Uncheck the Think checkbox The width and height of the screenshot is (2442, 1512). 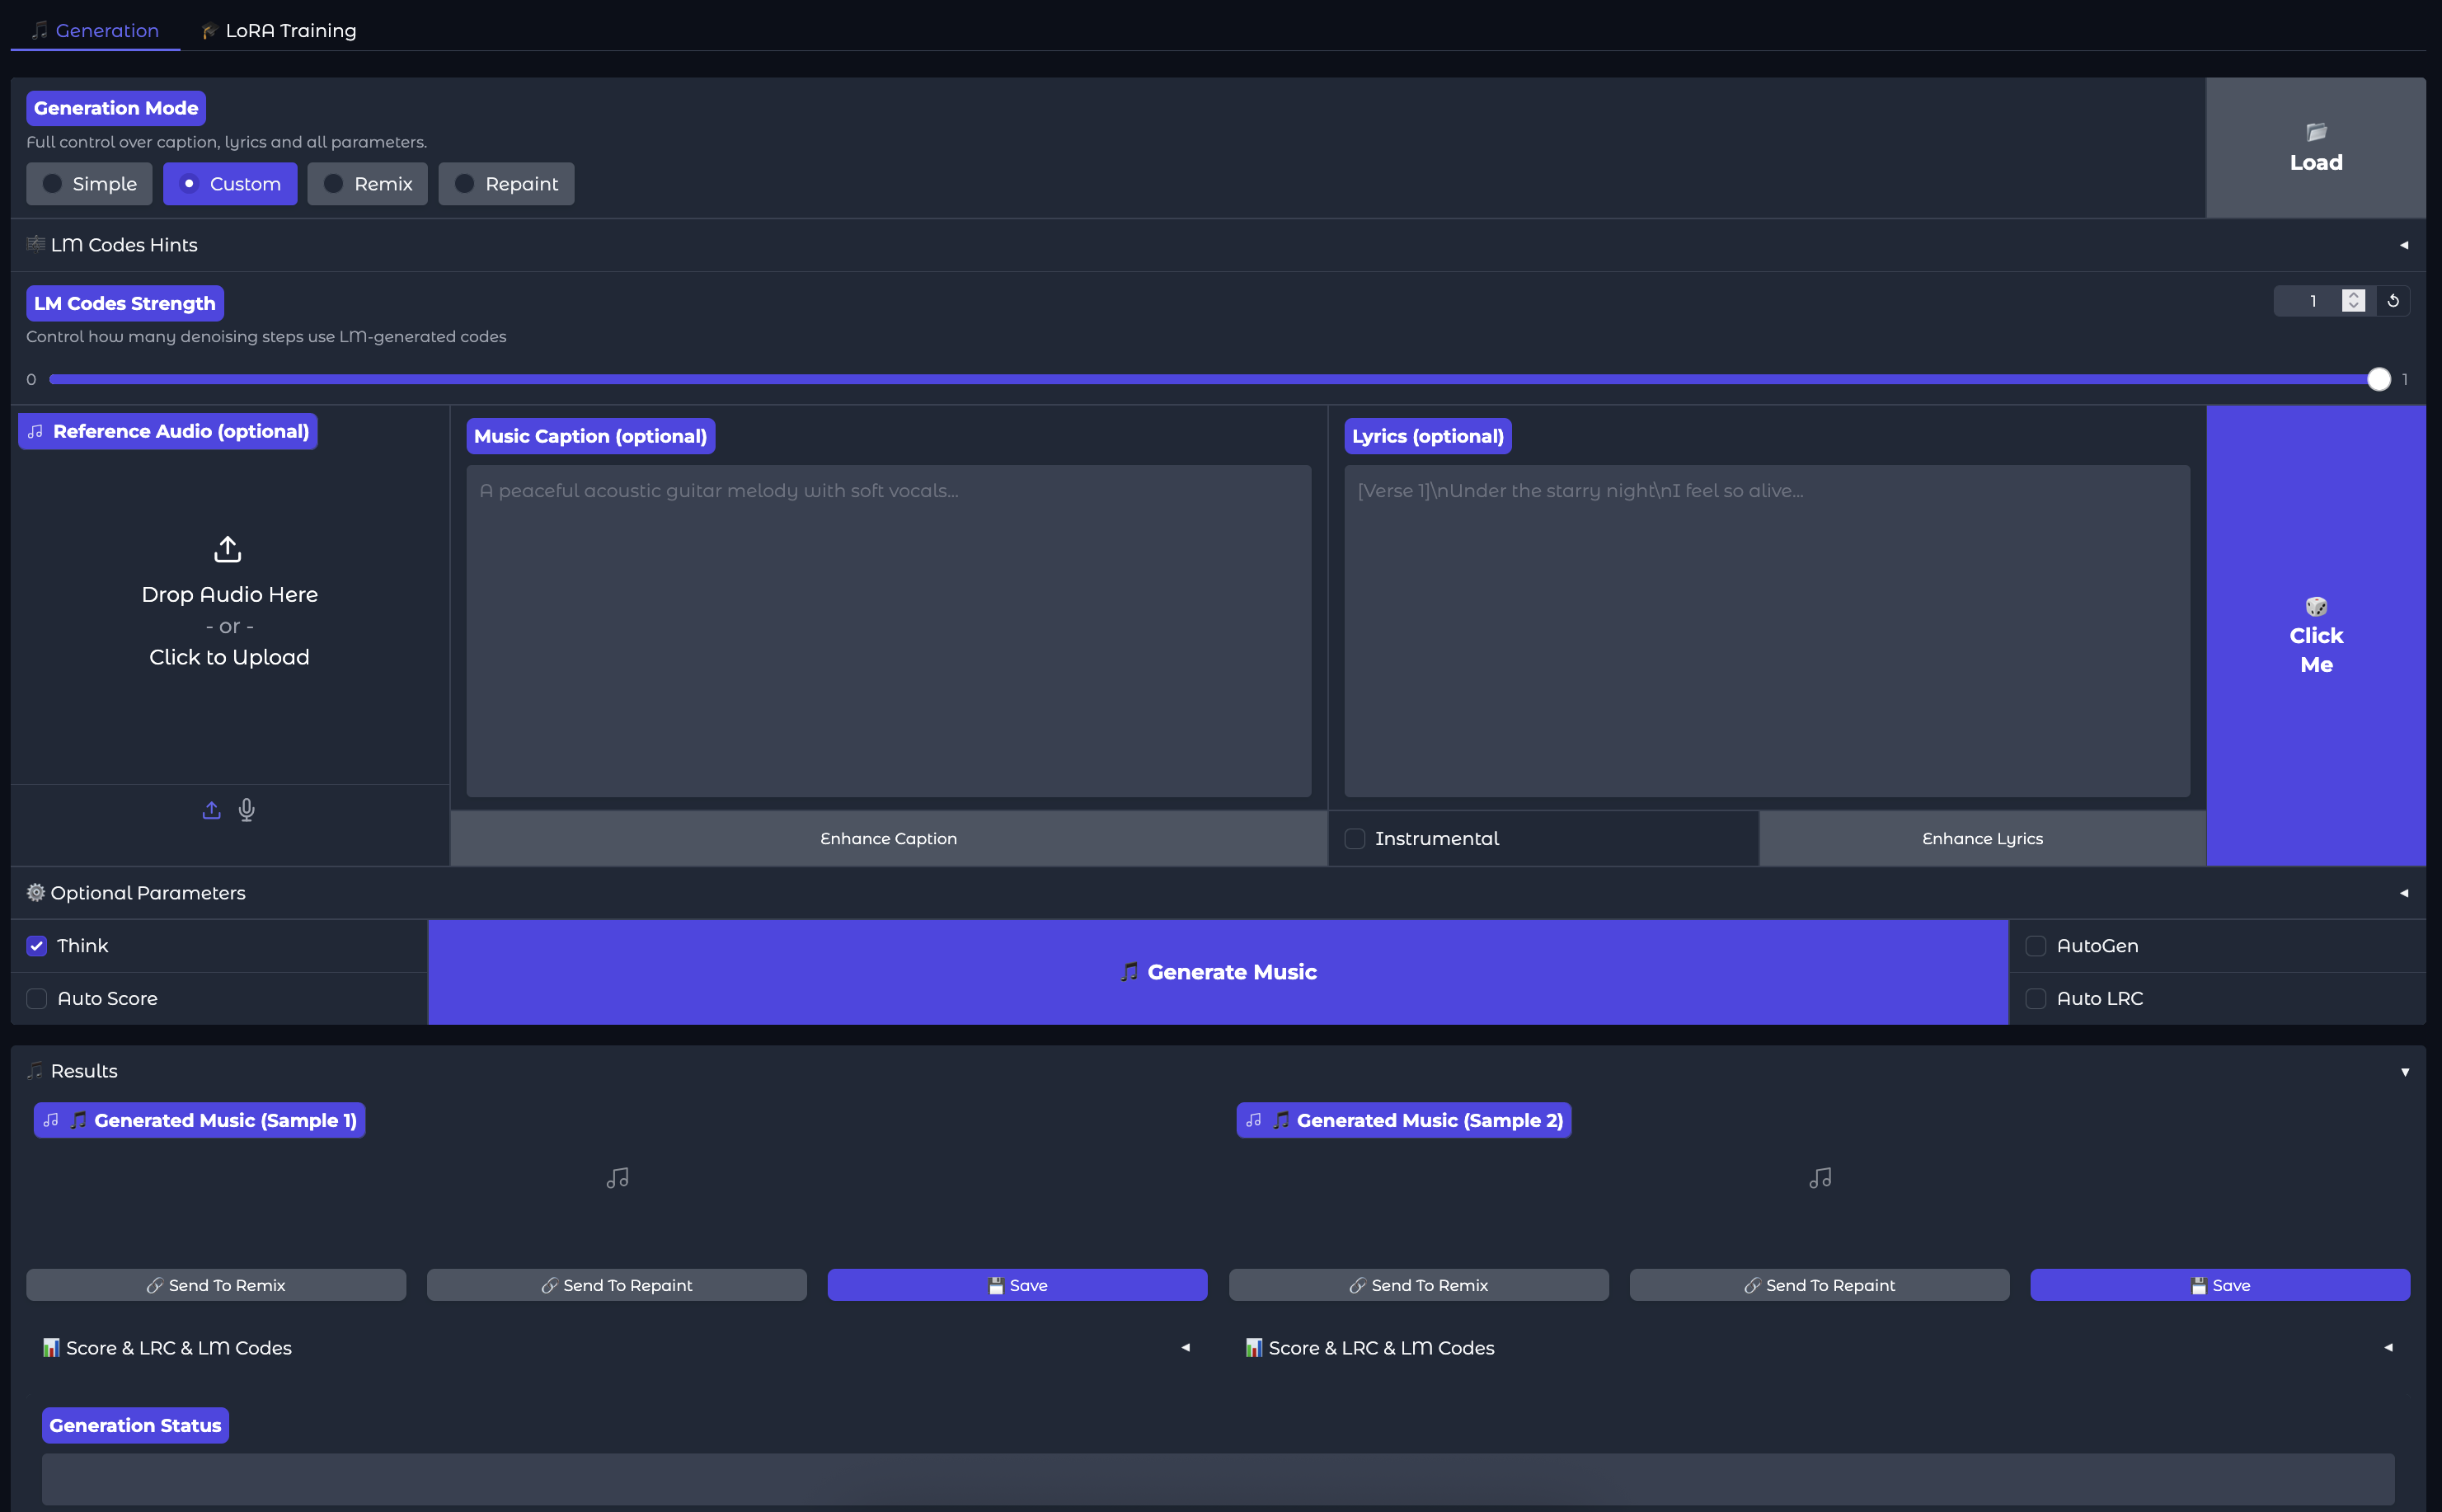[37, 946]
